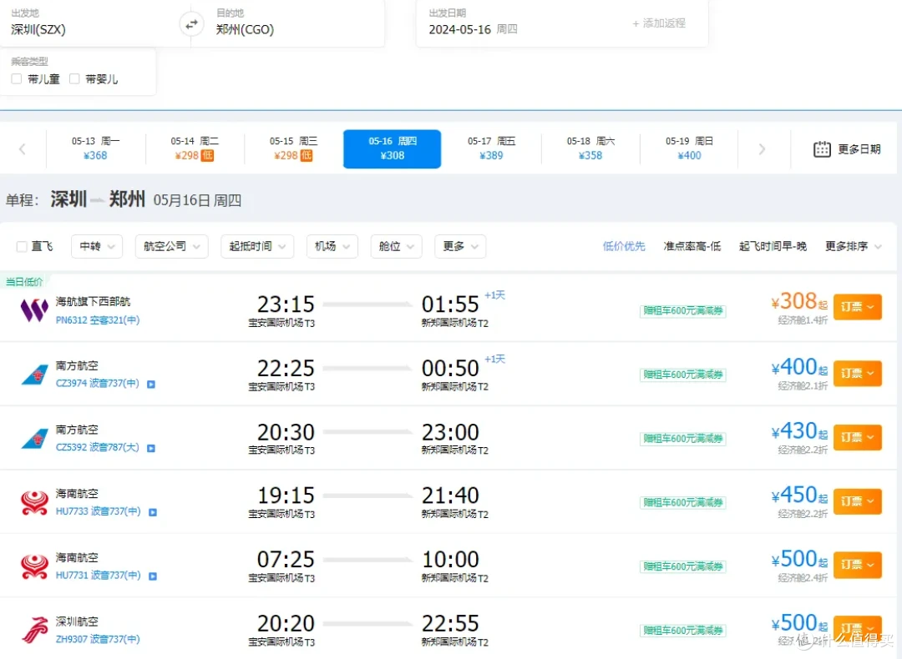
Task: Select the 05-18 周六 date tab
Action: click(x=590, y=148)
